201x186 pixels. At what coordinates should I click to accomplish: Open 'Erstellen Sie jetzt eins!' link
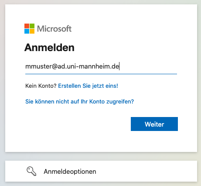88,86
